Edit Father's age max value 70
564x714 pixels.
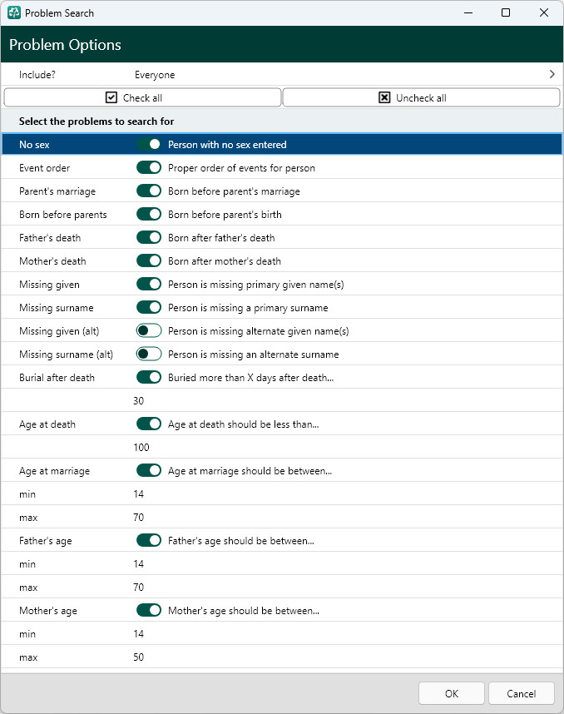coord(138,587)
